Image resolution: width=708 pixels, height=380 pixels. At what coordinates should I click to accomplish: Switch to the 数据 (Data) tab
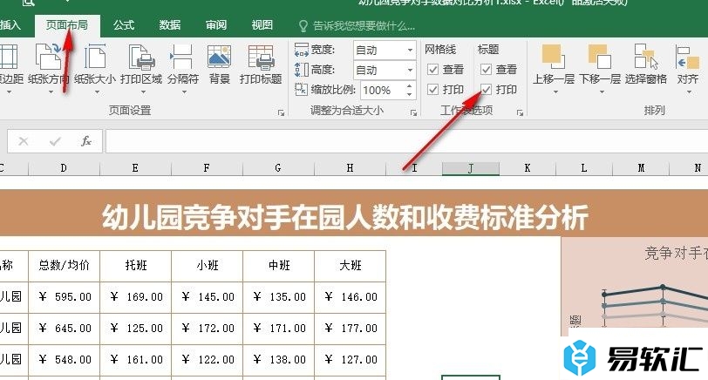click(170, 25)
